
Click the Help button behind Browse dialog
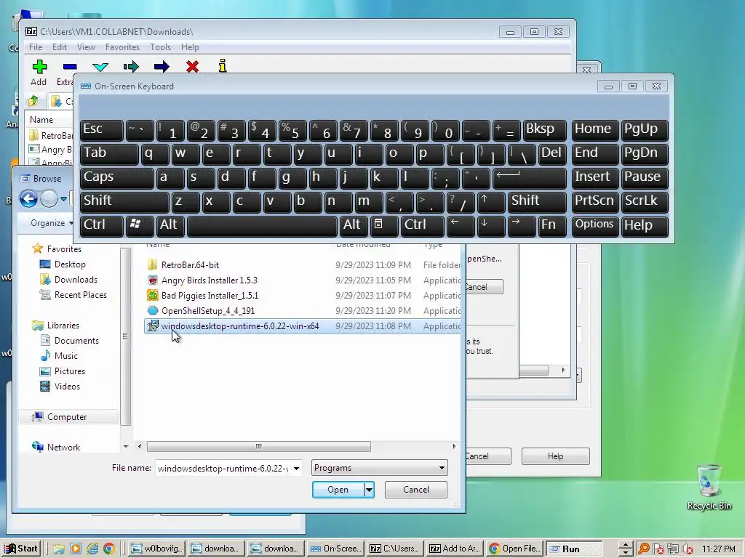[x=555, y=456]
